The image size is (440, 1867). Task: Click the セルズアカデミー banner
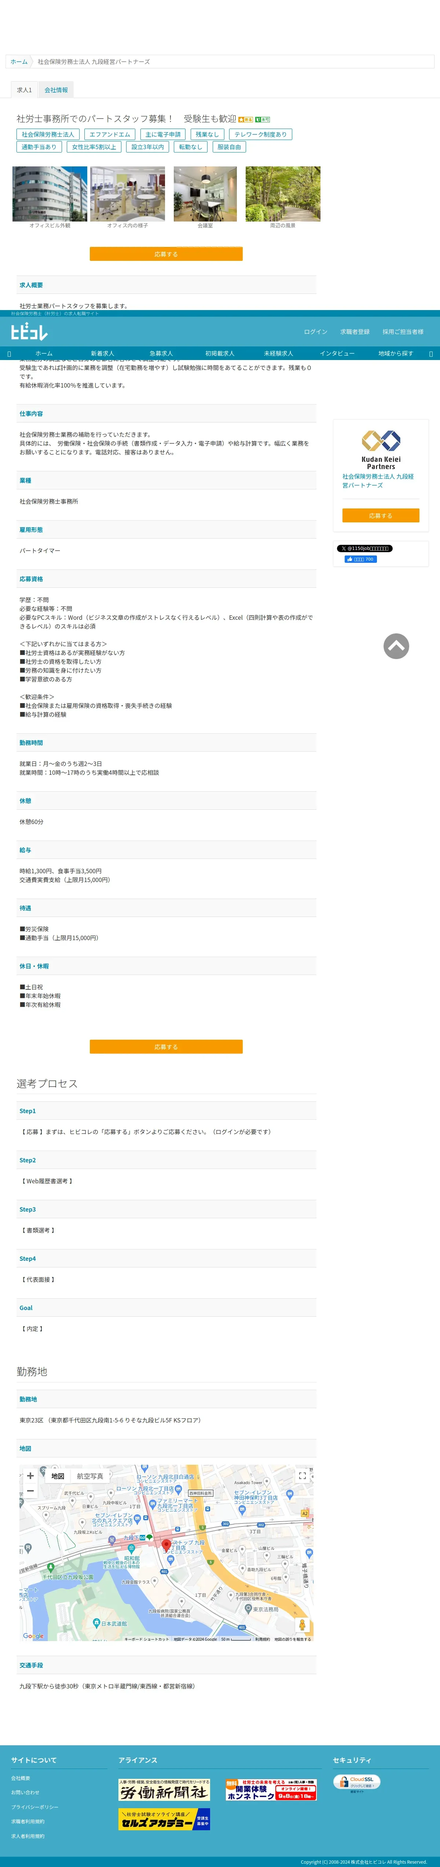pyautogui.click(x=164, y=1819)
